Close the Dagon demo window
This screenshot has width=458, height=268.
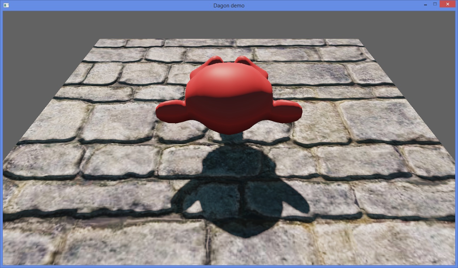pos(448,4)
